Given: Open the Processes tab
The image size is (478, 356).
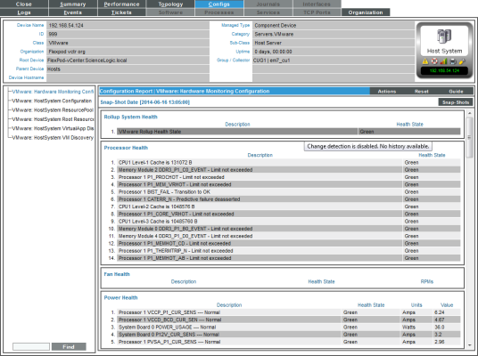Looking at the screenshot, I should click(x=219, y=12).
